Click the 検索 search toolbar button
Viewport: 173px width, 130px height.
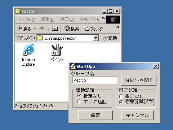pyautogui.click(x=71, y=29)
